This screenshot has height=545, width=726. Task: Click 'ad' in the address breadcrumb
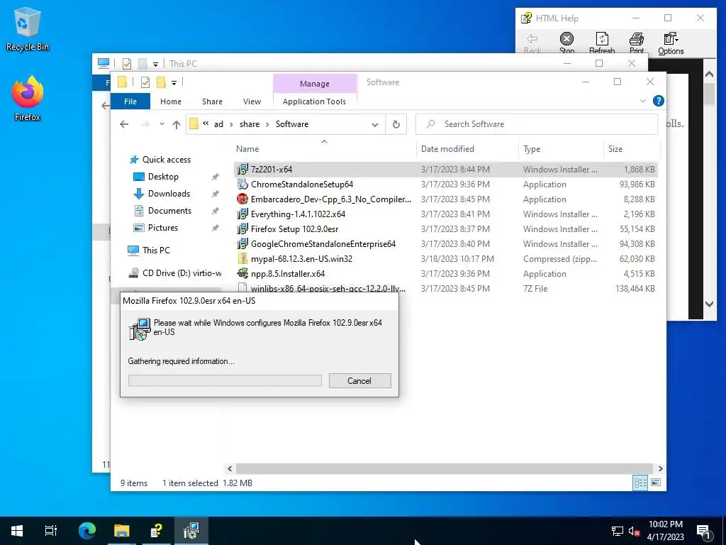point(218,124)
